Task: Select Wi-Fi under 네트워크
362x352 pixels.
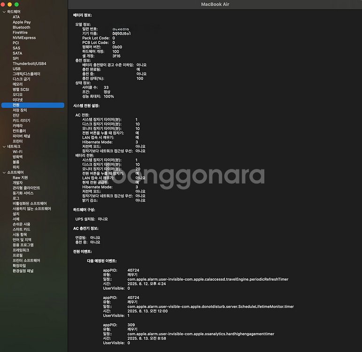Action: 17,152
